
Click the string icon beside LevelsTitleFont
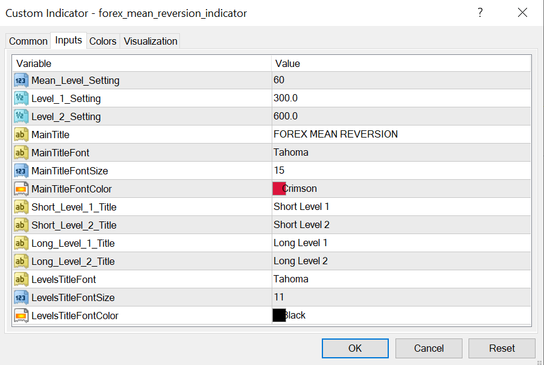(x=21, y=279)
